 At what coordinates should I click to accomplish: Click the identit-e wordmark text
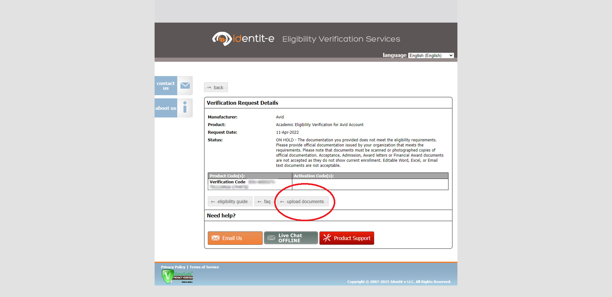[x=254, y=39]
